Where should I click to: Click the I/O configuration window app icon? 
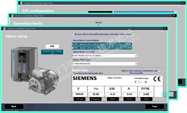pyautogui.click(x=21, y=3)
